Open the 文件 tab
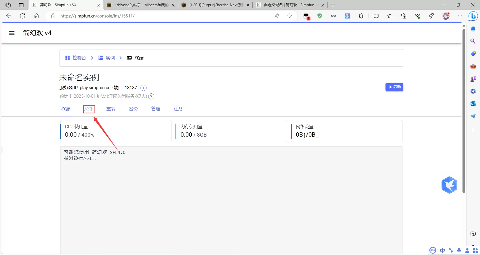 point(88,109)
